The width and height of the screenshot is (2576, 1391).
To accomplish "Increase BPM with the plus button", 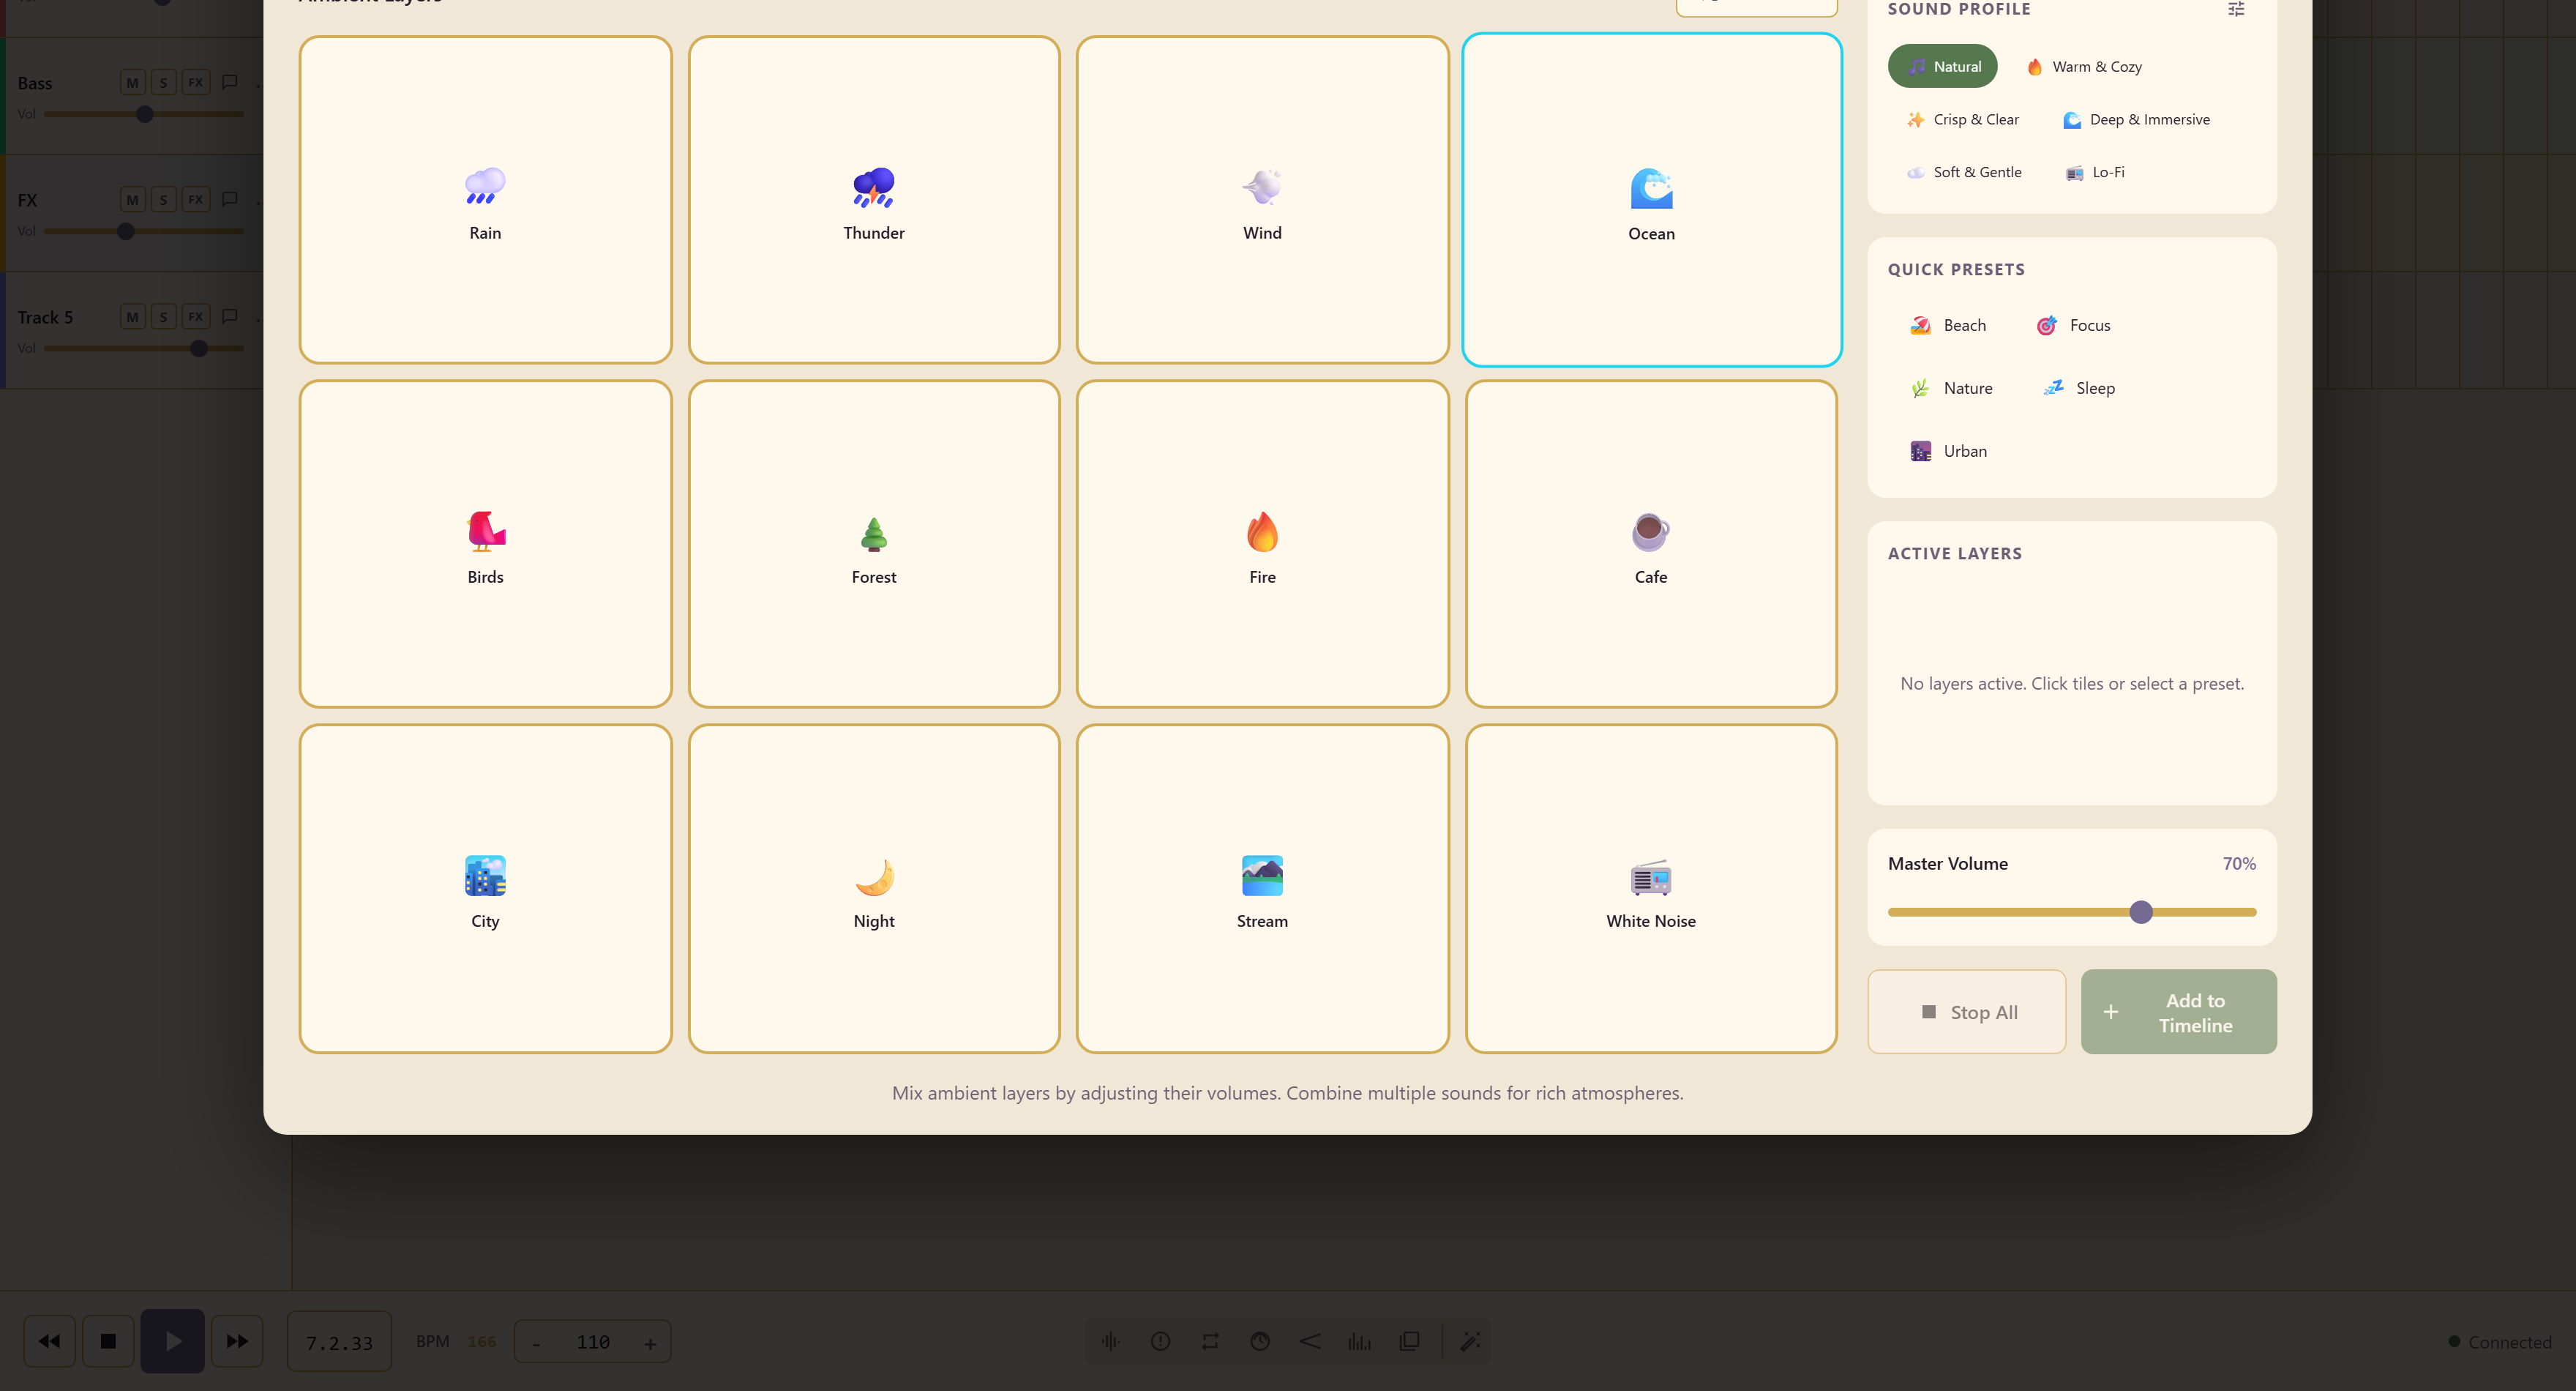I will coord(650,1343).
